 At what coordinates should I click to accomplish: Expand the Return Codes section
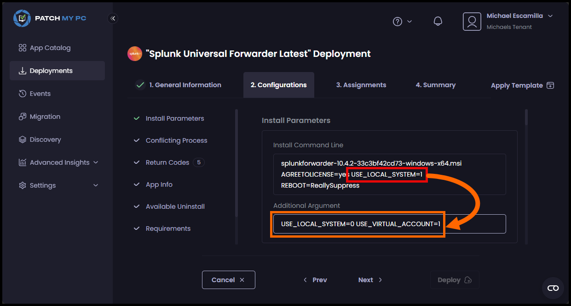click(167, 162)
